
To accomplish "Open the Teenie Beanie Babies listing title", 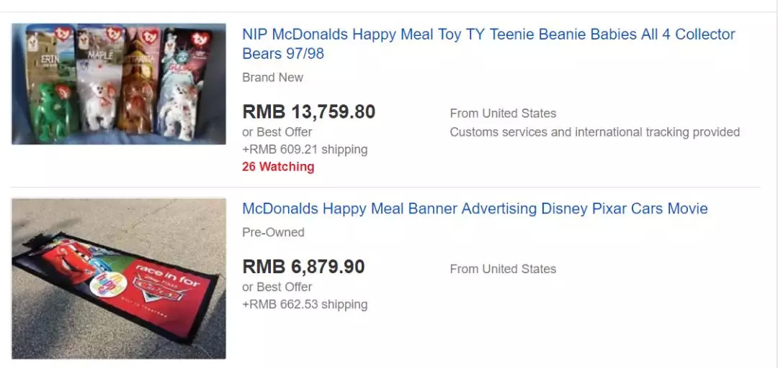I will (x=488, y=44).
